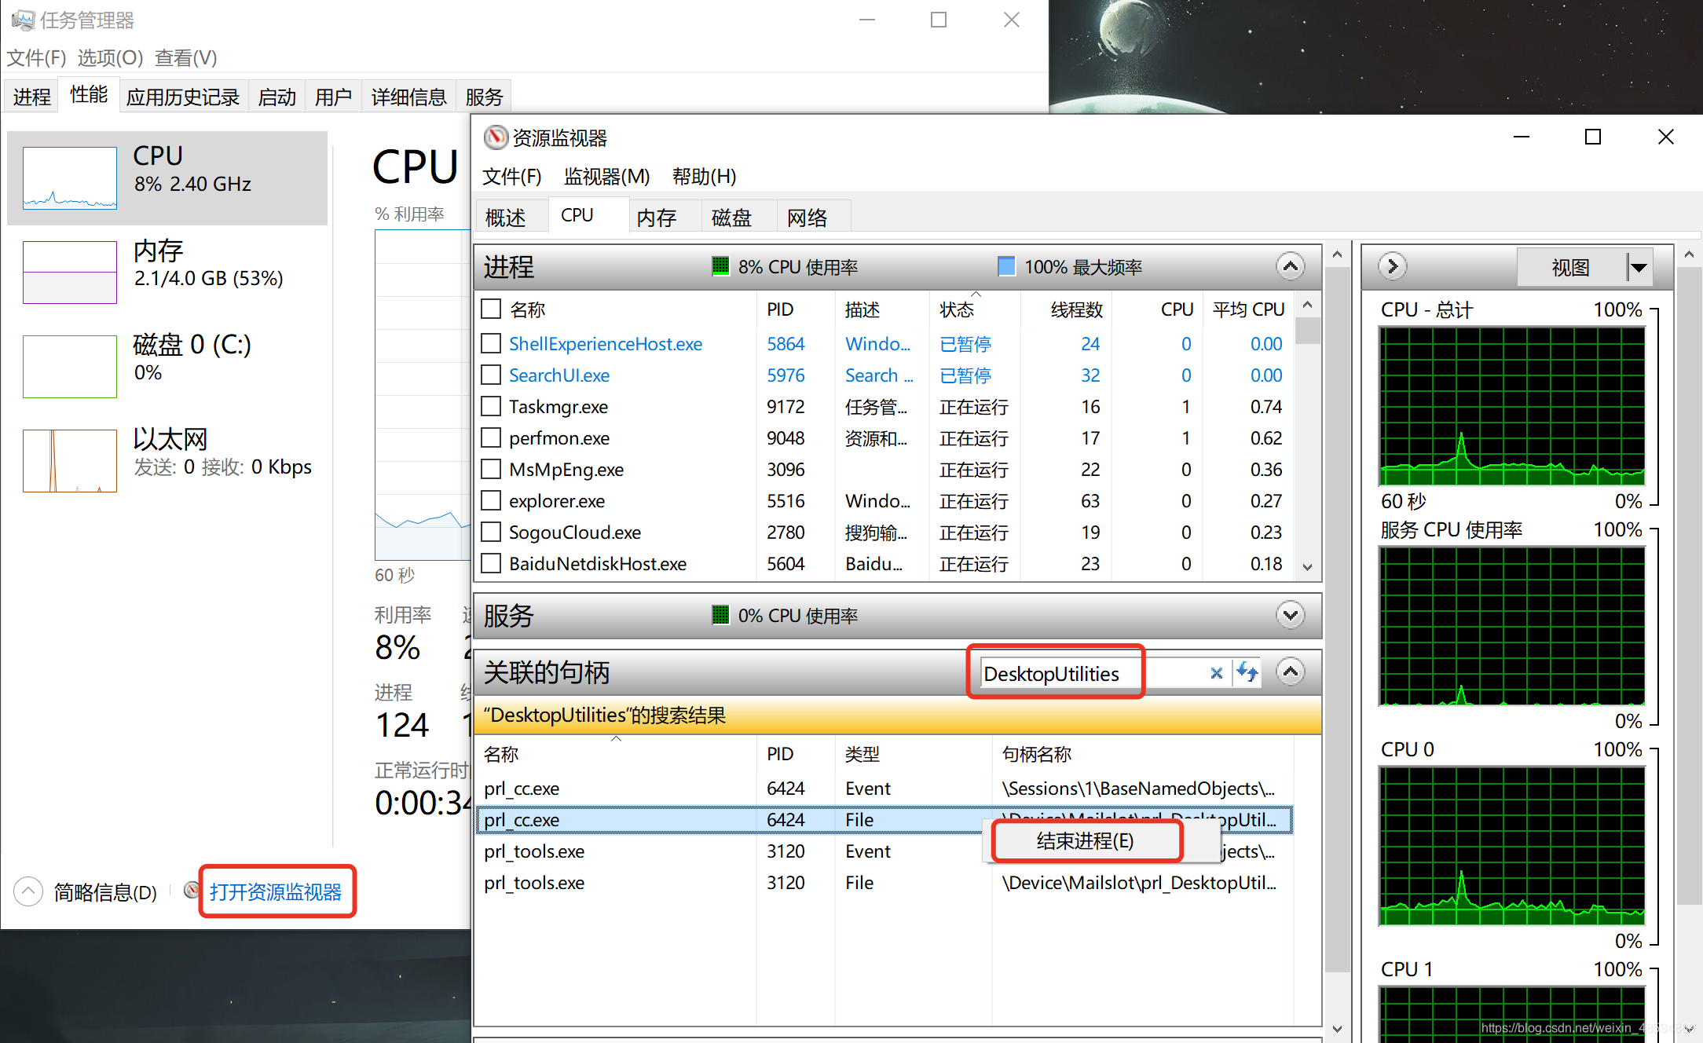Toggle the select-all checkbox beside 名称 header

pos(491,309)
